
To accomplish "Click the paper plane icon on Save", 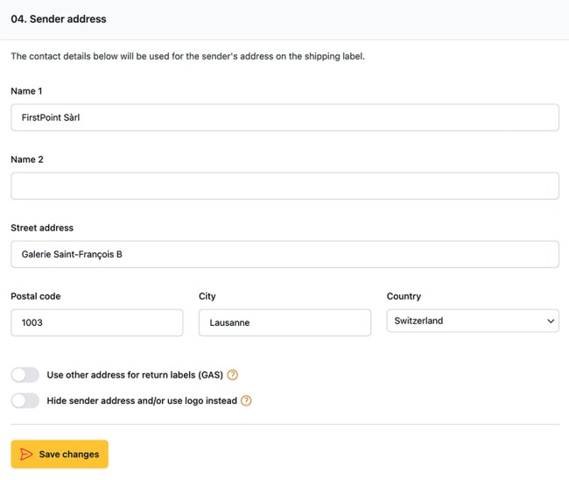I will (x=27, y=455).
